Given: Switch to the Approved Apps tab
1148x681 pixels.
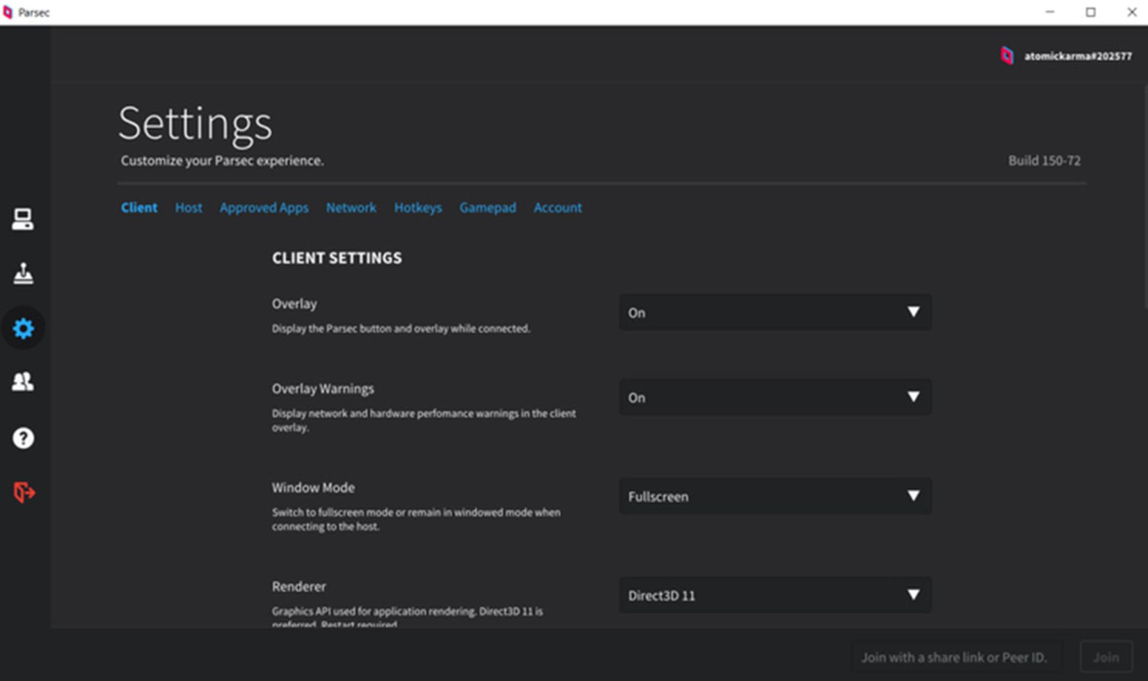Looking at the screenshot, I should pos(264,207).
